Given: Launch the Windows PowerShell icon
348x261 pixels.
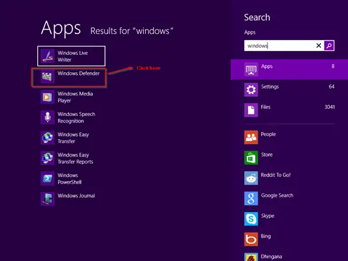Looking at the screenshot, I should [x=48, y=179].
